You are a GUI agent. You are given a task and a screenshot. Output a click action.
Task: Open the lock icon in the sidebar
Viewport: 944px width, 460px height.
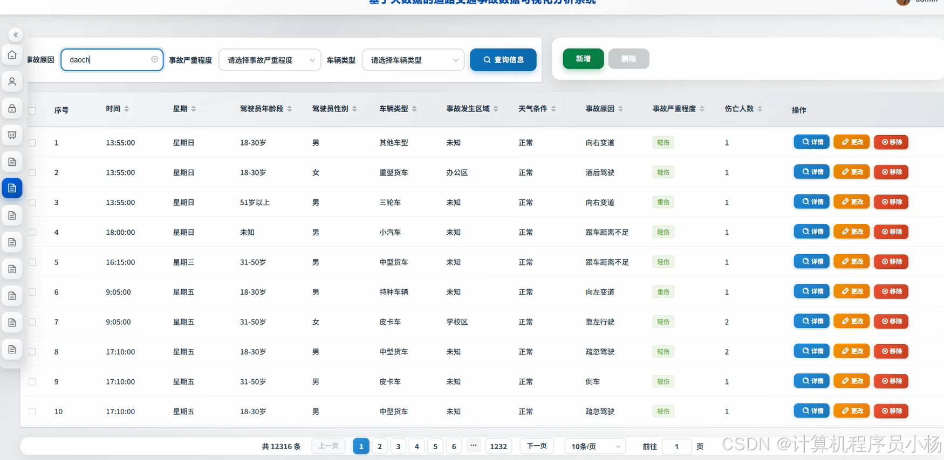click(x=12, y=108)
